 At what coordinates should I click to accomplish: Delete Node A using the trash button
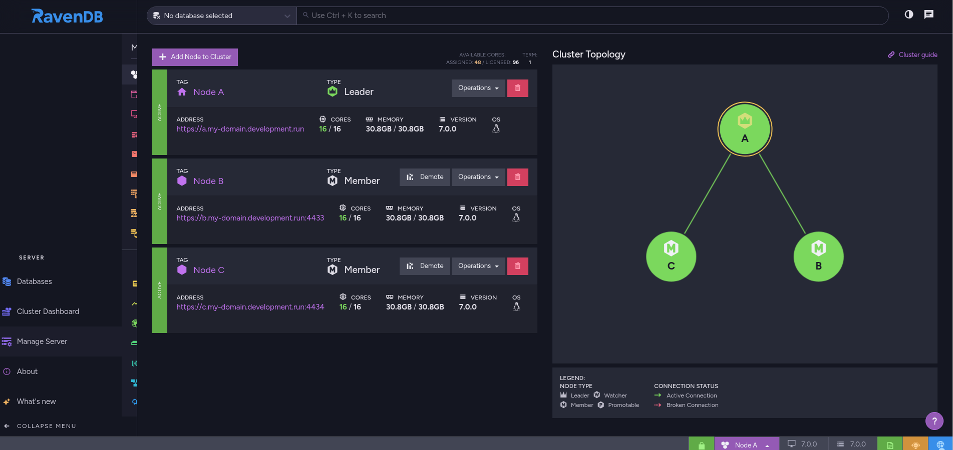(518, 88)
